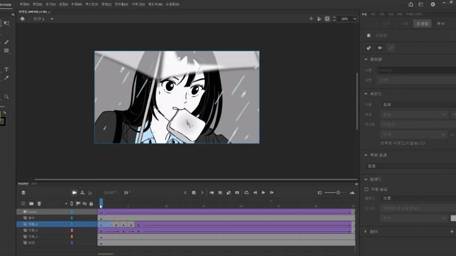Open the scene selector dropdown
Image resolution: width=456 pixels, height=256 pixels.
(x=49, y=19)
